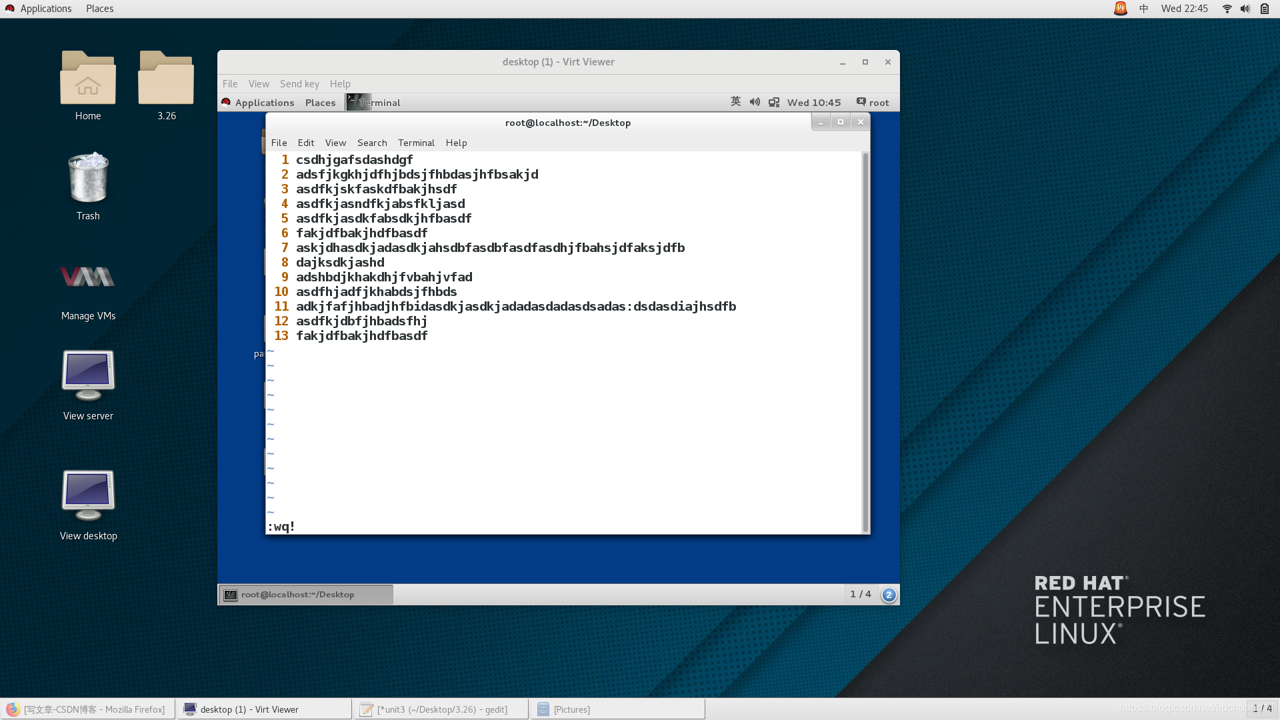Screen dimensions: 1280x720
Task: Click the guest network connection icon
Action: tap(774, 102)
